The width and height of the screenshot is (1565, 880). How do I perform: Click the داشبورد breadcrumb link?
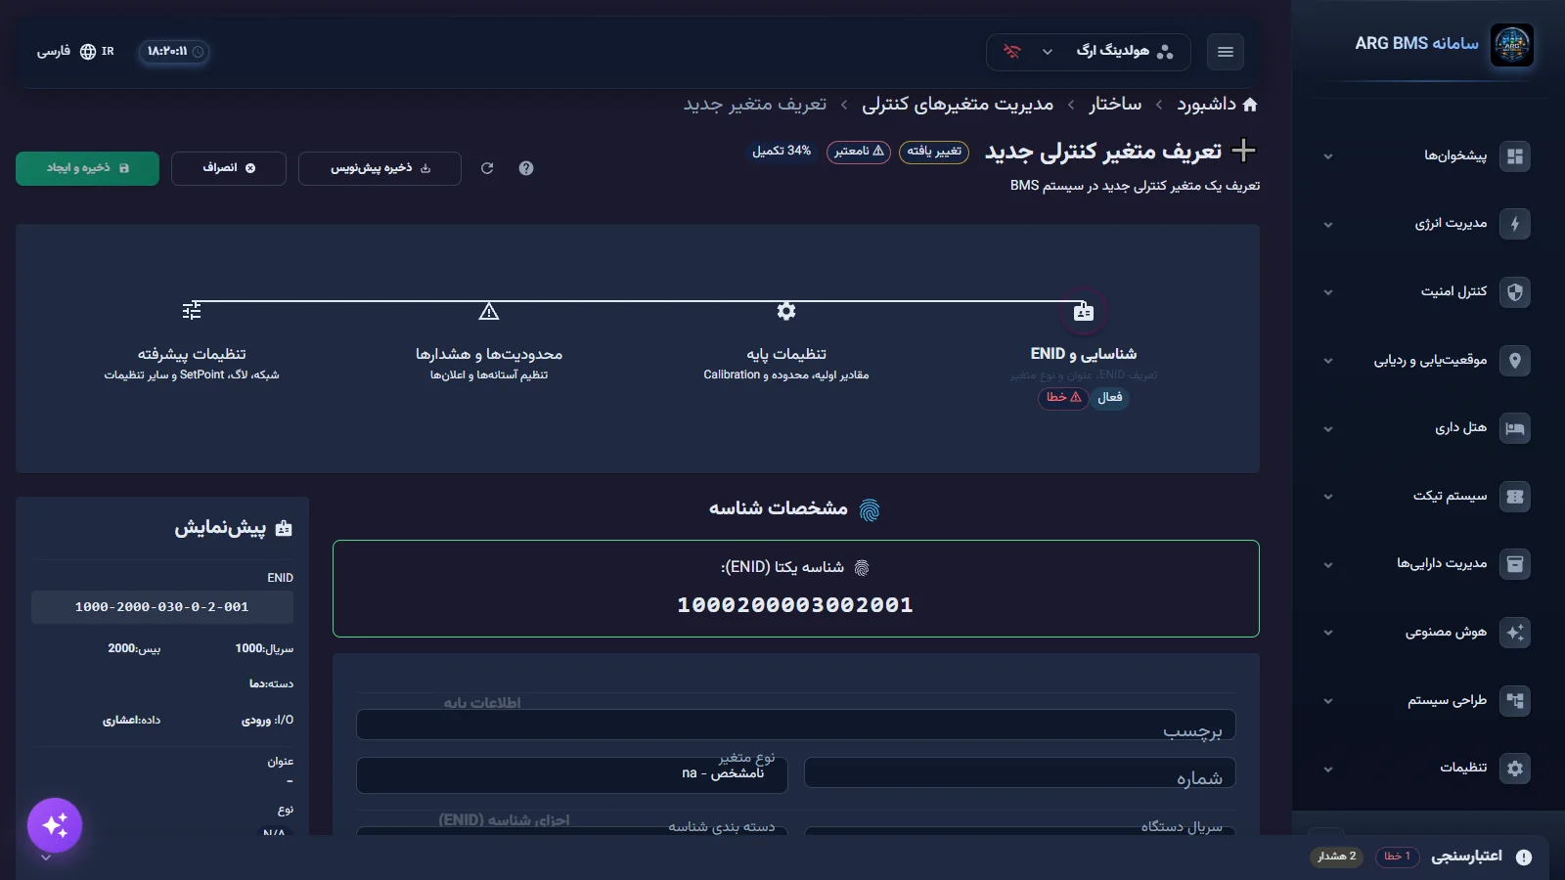click(1206, 105)
